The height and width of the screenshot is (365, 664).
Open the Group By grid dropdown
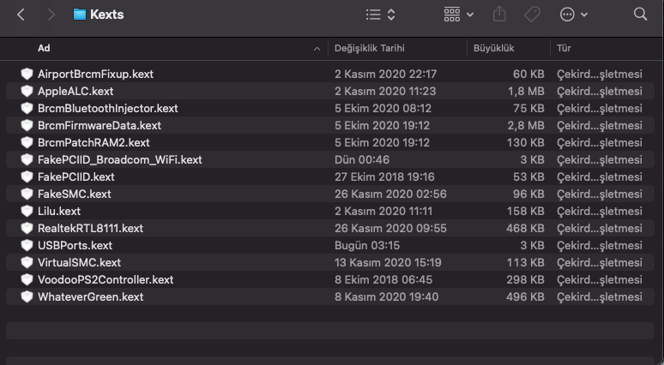tap(459, 15)
